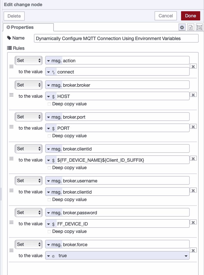
Task: Cancel editing the change node
Action: 165,16
